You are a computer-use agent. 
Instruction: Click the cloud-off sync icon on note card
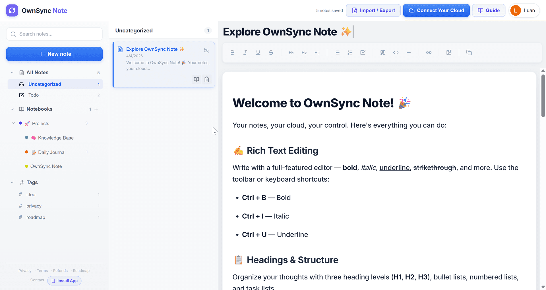click(x=206, y=51)
